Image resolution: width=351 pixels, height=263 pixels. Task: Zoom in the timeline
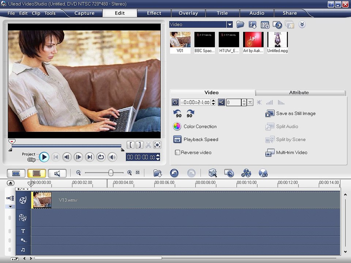coord(129,173)
